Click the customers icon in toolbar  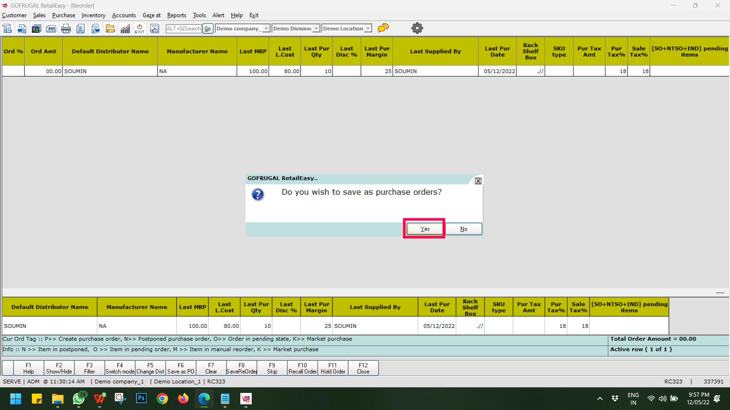coord(36,28)
